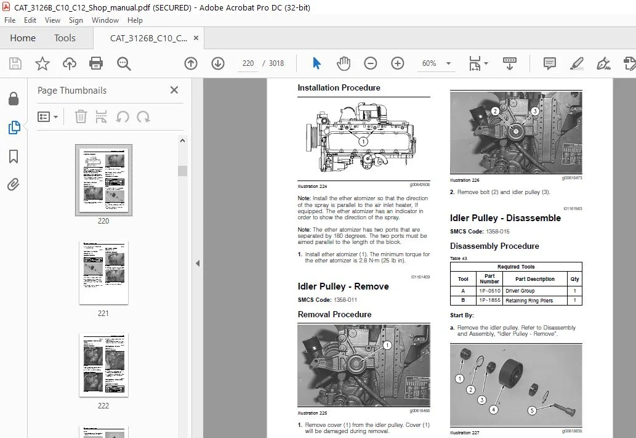Click the 'Removal Procedure' heading
The image size is (636, 438).
point(334,315)
